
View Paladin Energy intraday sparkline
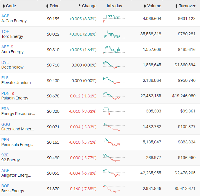click(x=114, y=96)
